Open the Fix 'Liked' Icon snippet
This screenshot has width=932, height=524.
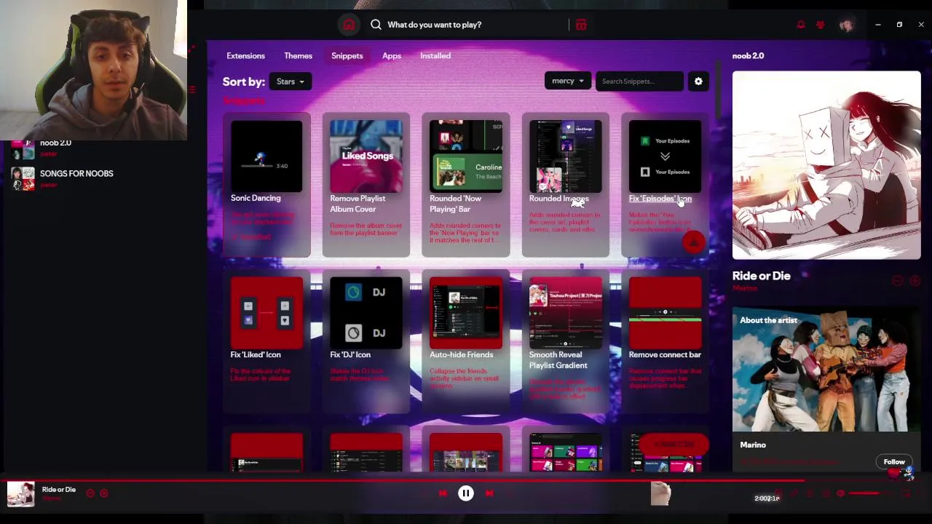point(266,341)
